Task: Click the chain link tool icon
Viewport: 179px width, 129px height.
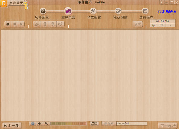Action: pos(37,24)
